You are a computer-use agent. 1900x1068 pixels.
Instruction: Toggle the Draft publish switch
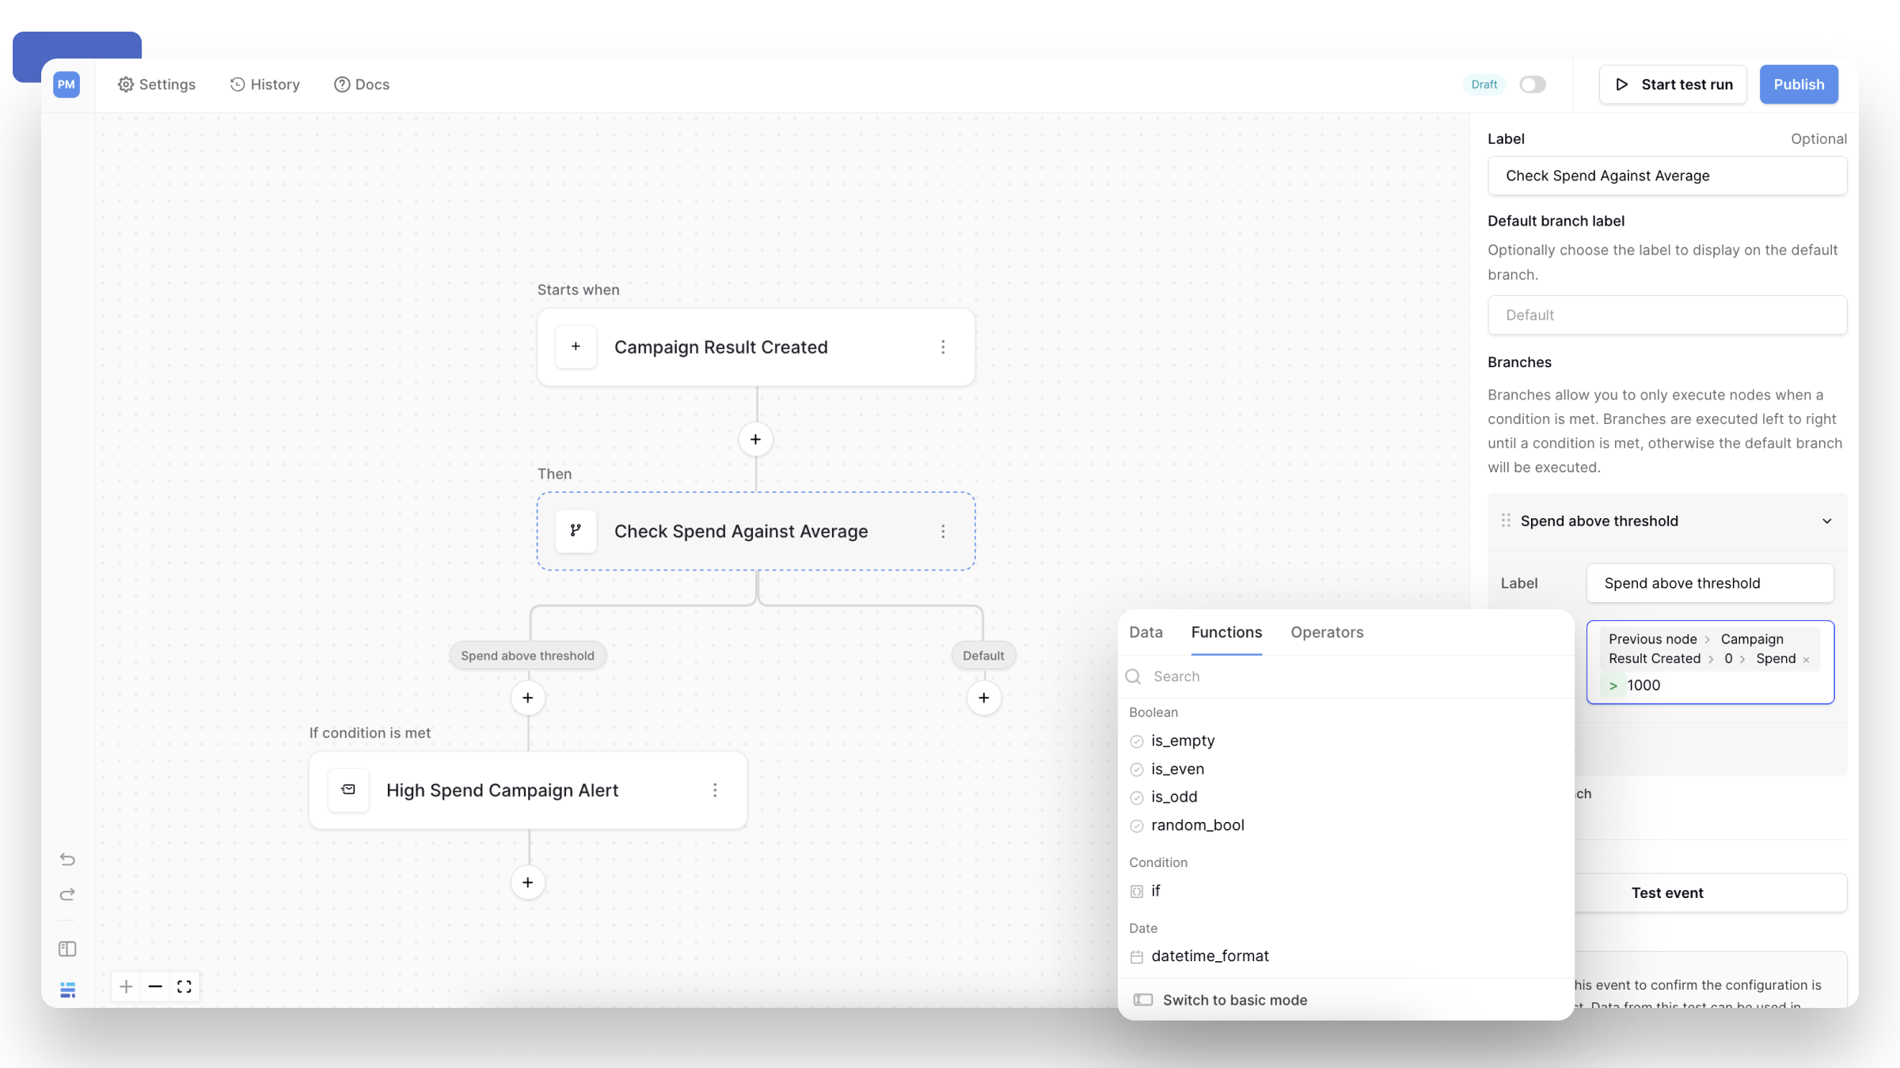coord(1533,85)
